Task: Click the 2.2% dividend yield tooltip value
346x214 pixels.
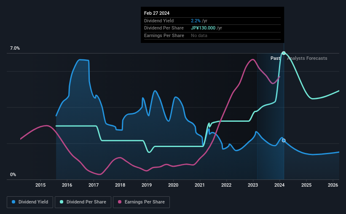Action: [196, 21]
